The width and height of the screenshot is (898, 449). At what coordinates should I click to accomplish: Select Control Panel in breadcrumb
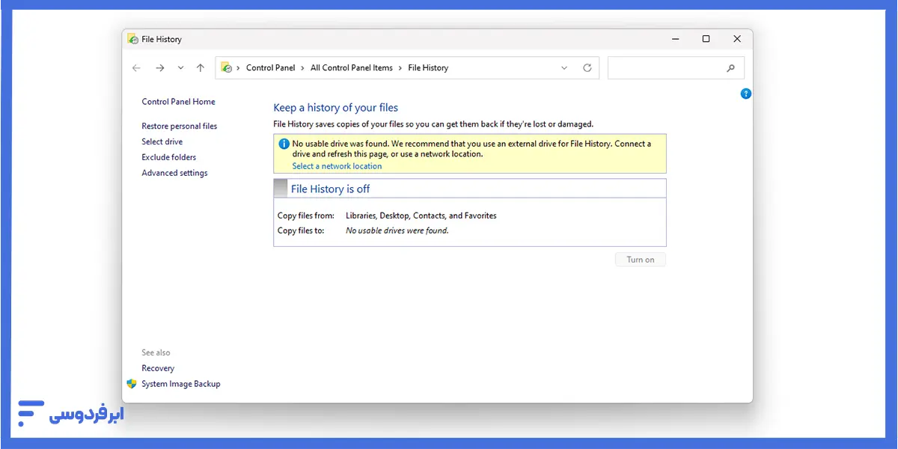pos(270,67)
